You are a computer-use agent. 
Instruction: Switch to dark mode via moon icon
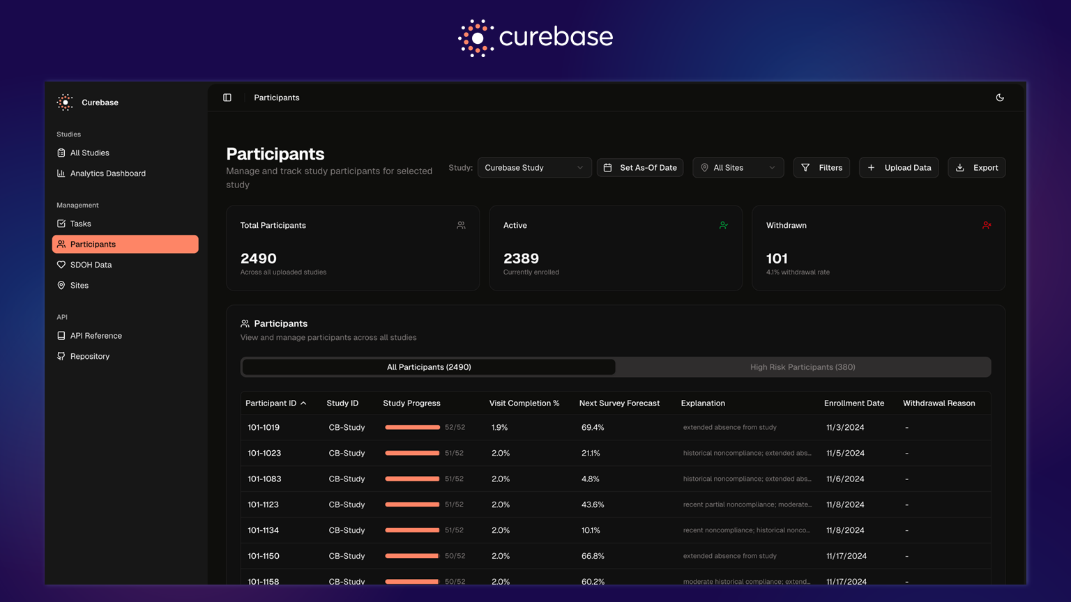point(1000,98)
